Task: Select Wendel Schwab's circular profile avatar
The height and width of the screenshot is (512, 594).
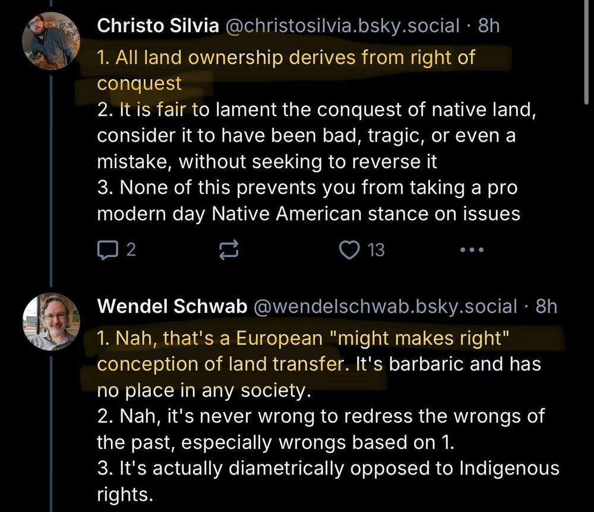Action: pyautogui.click(x=52, y=321)
